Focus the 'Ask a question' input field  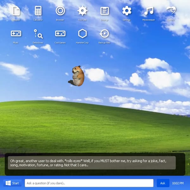(89, 183)
